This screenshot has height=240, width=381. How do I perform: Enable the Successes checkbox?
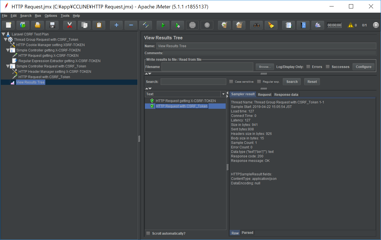click(328, 67)
